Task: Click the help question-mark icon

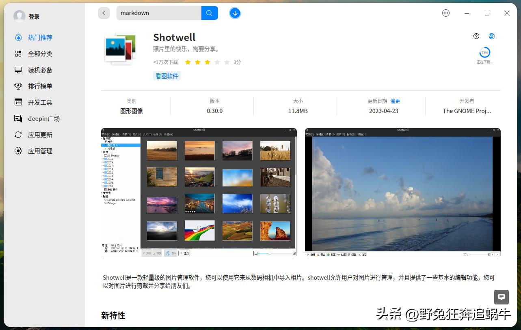Action: coord(476,36)
